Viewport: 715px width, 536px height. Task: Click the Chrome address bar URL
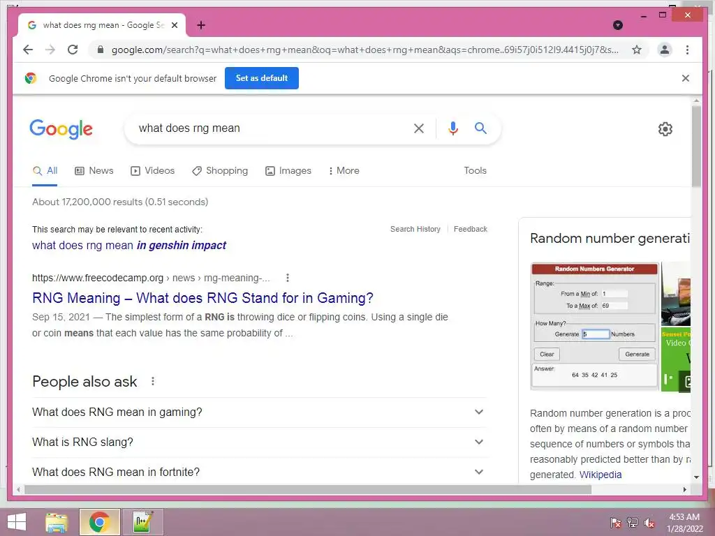364,50
